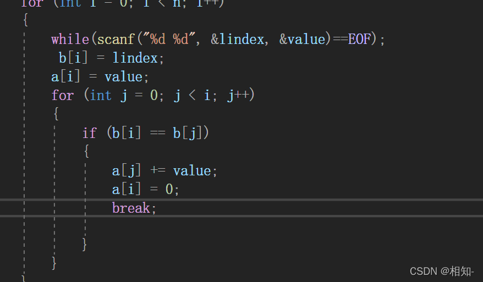Viewport: 483px width, 282px height.
Task: Click the 'if (b[i] == b[j])' line
Action: [145, 133]
